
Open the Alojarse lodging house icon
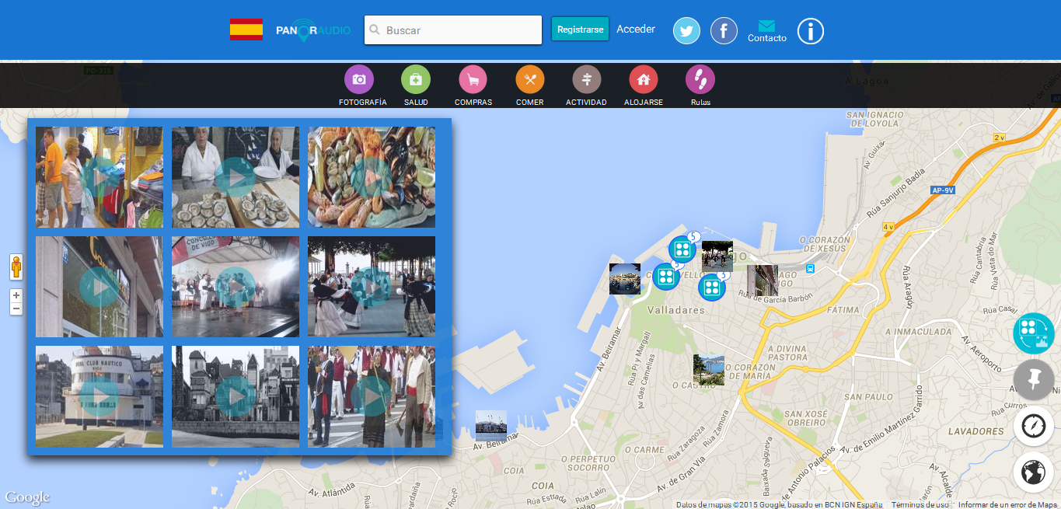[643, 79]
